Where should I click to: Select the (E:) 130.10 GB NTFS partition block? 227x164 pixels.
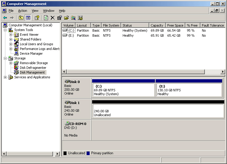tap(189, 88)
